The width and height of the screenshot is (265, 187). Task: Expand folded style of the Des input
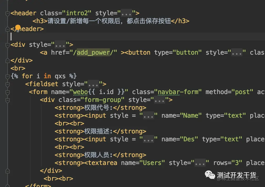click(x=148, y=139)
